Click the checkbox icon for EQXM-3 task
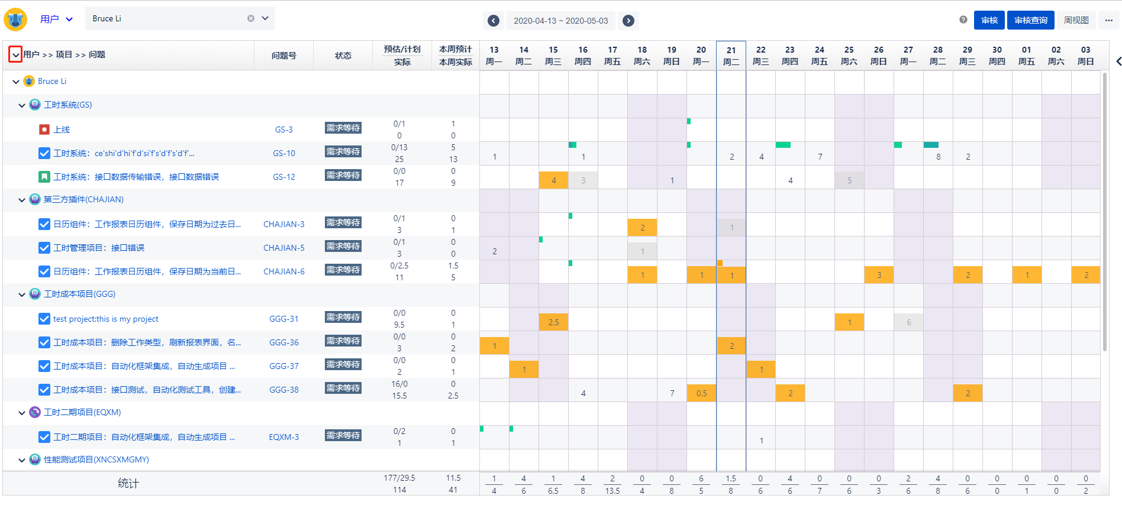Screen dimensions: 1122x505 click(44, 437)
